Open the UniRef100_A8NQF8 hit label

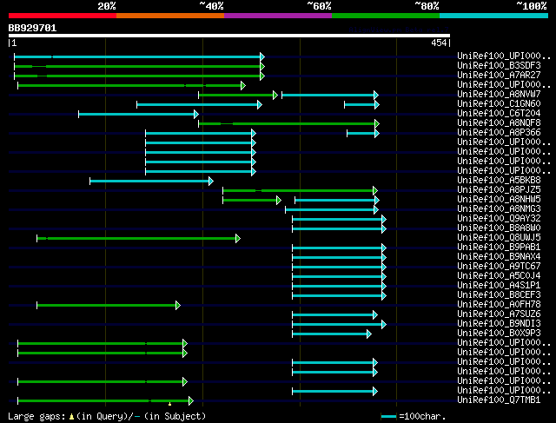tap(499, 123)
